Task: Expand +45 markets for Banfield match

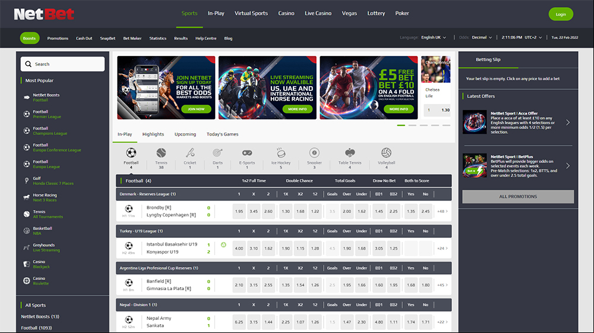Action: coord(442,285)
